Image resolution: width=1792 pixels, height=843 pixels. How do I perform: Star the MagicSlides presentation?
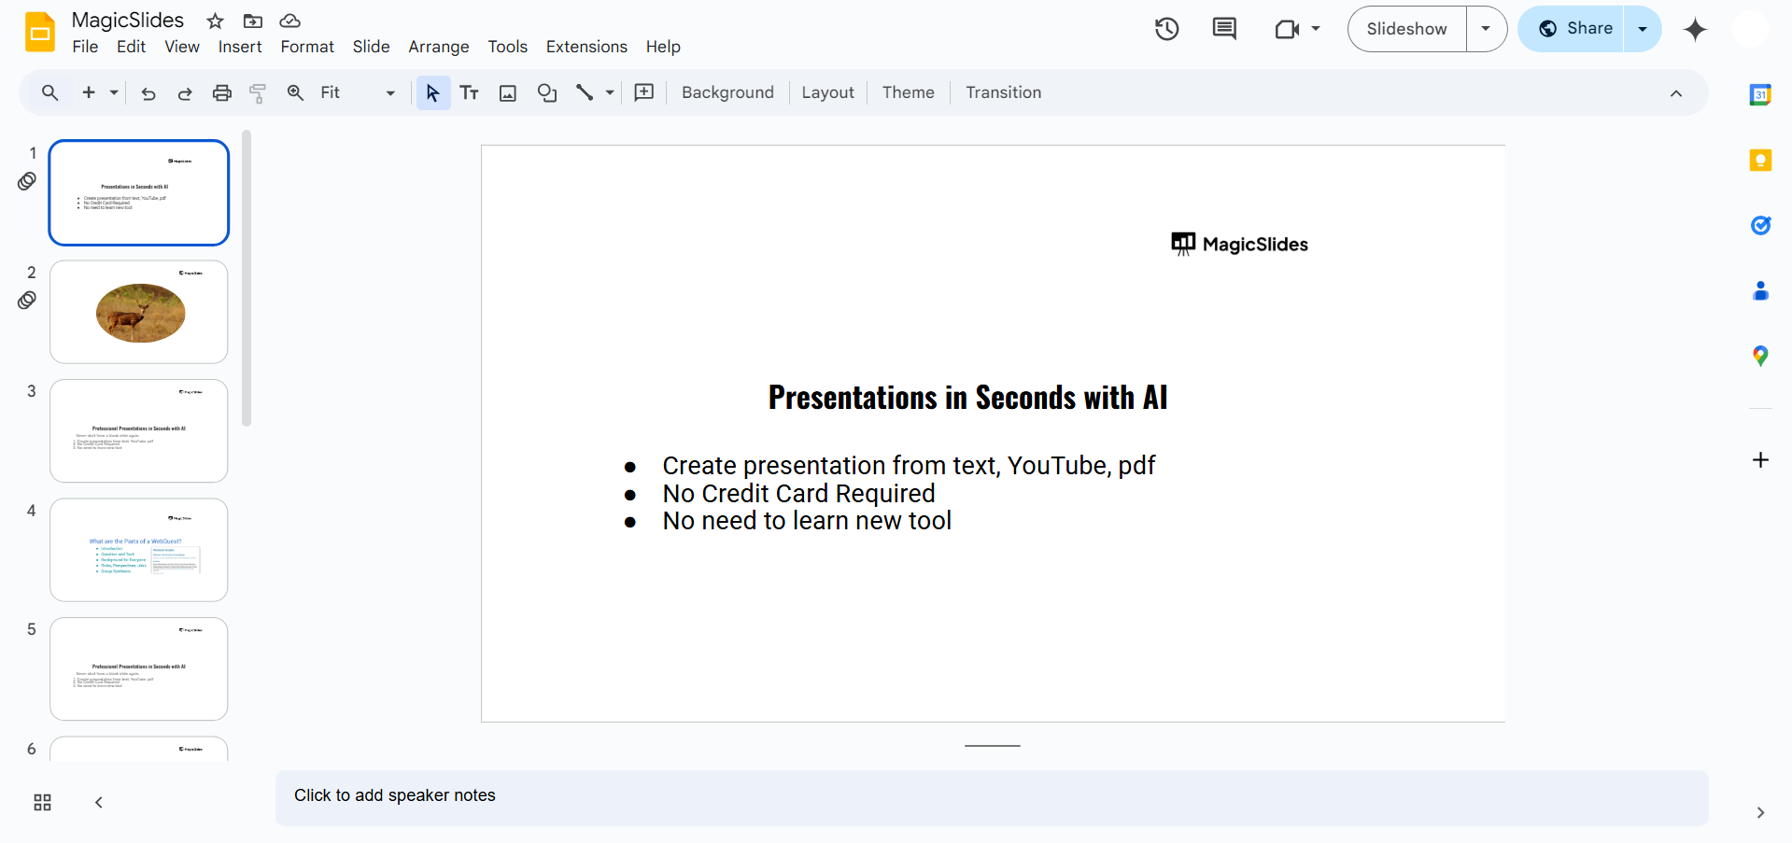pos(215,21)
